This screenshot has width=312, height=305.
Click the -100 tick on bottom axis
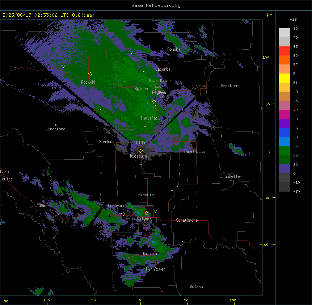click(46, 300)
